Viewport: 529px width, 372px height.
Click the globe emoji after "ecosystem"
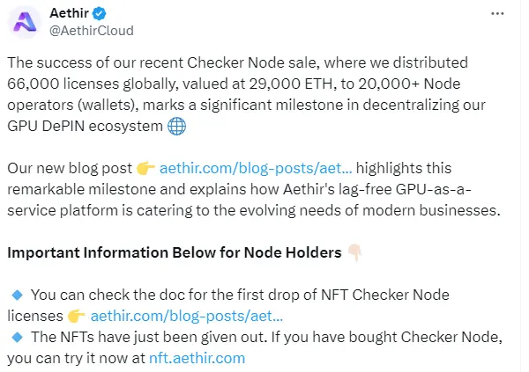(175, 126)
